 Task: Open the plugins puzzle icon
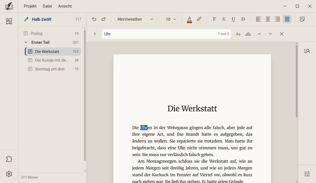[x=9, y=159]
